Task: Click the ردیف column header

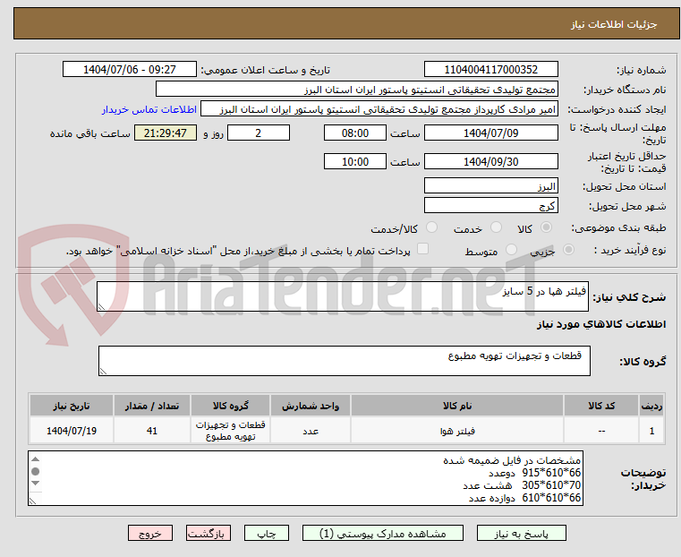Action: point(651,406)
